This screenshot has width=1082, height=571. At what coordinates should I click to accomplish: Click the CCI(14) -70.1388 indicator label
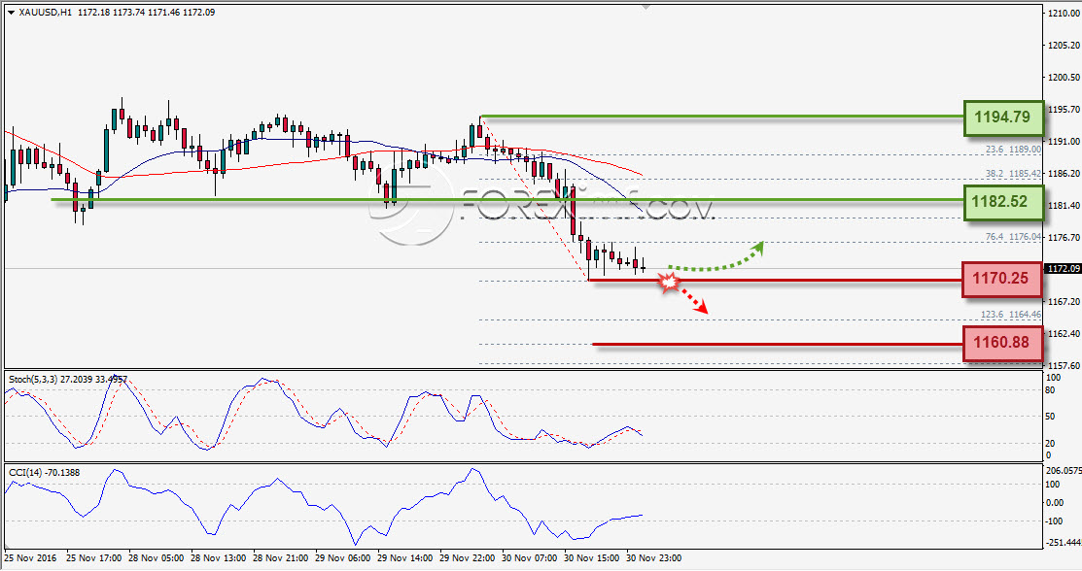coord(44,472)
